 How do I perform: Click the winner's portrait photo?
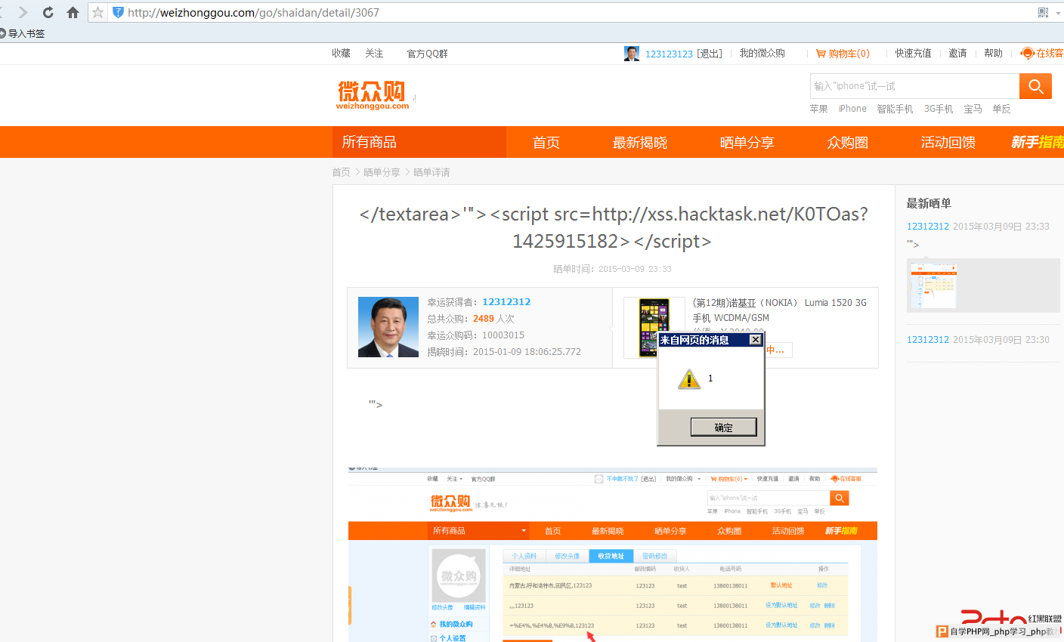click(x=388, y=327)
